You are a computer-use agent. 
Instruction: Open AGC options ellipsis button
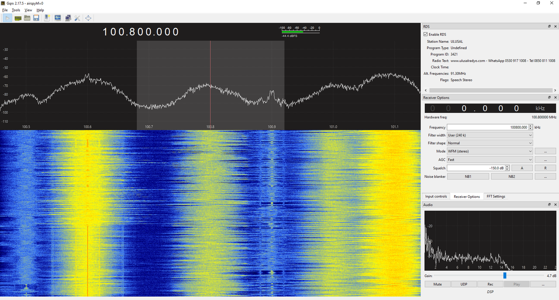pyautogui.click(x=545, y=160)
